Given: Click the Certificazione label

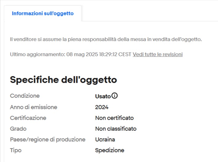Looking at the screenshot, I should pos(28,118).
